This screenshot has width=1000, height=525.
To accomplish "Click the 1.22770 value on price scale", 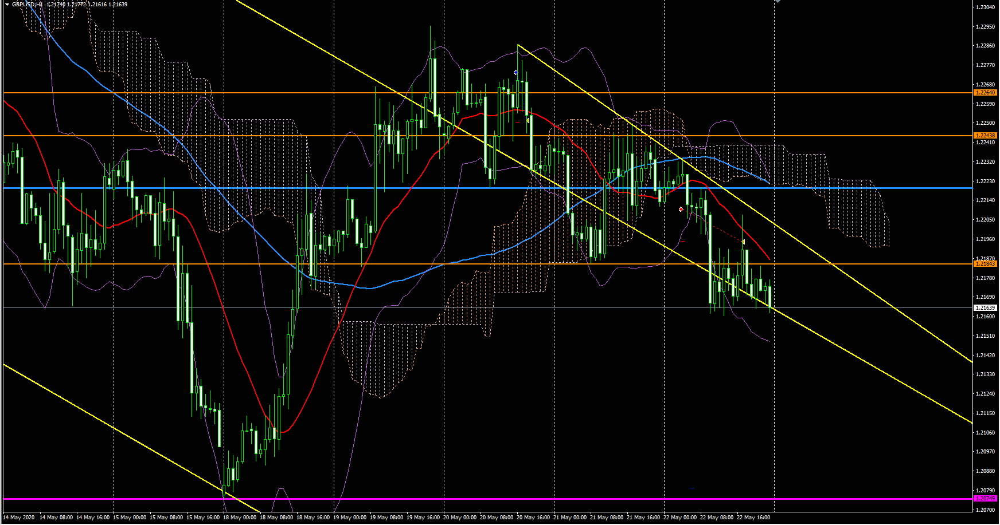I will [985, 65].
